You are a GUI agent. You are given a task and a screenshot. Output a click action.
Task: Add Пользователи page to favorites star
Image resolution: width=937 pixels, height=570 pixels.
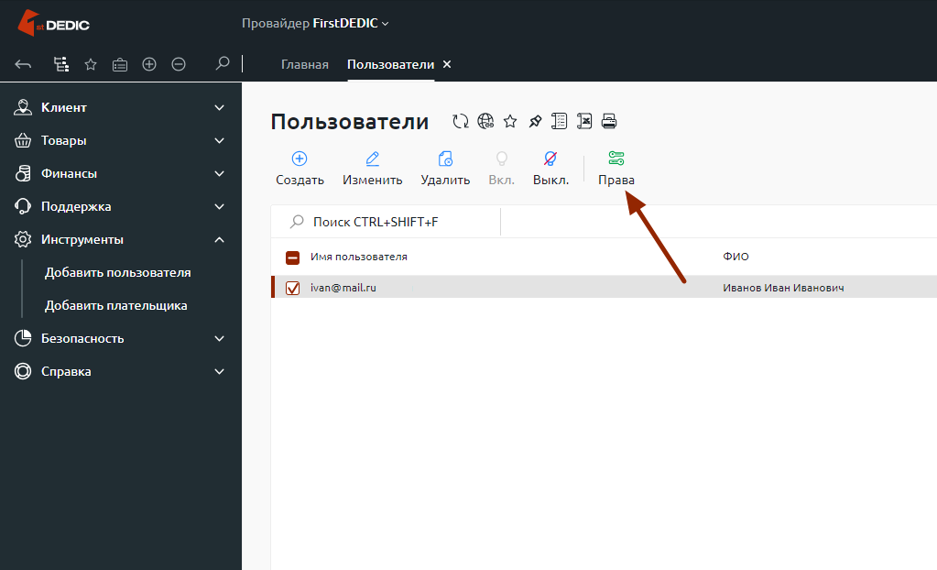click(510, 121)
